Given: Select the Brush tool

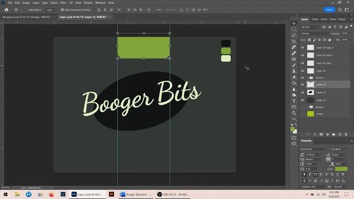Looking at the screenshot, I should (294, 65).
